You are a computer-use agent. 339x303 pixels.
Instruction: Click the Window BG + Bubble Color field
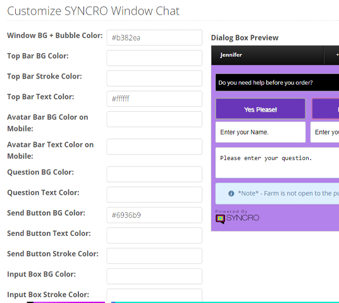tap(154, 37)
